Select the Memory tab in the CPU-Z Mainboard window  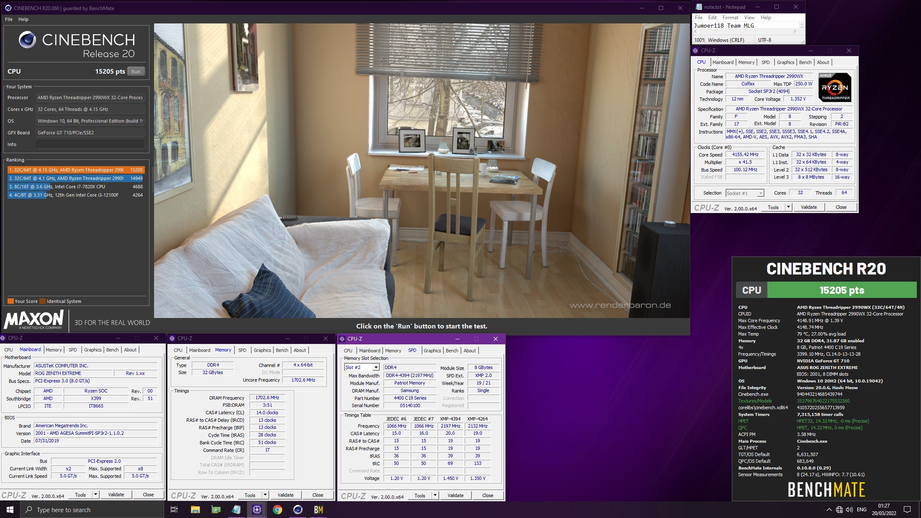coord(54,350)
